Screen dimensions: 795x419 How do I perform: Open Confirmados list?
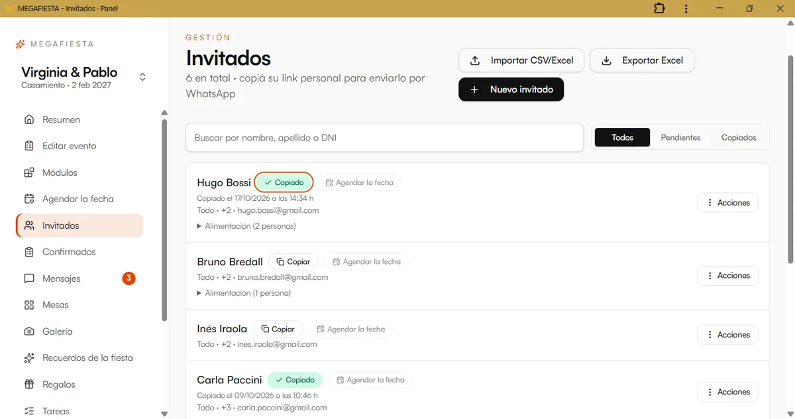pyautogui.click(x=79, y=252)
